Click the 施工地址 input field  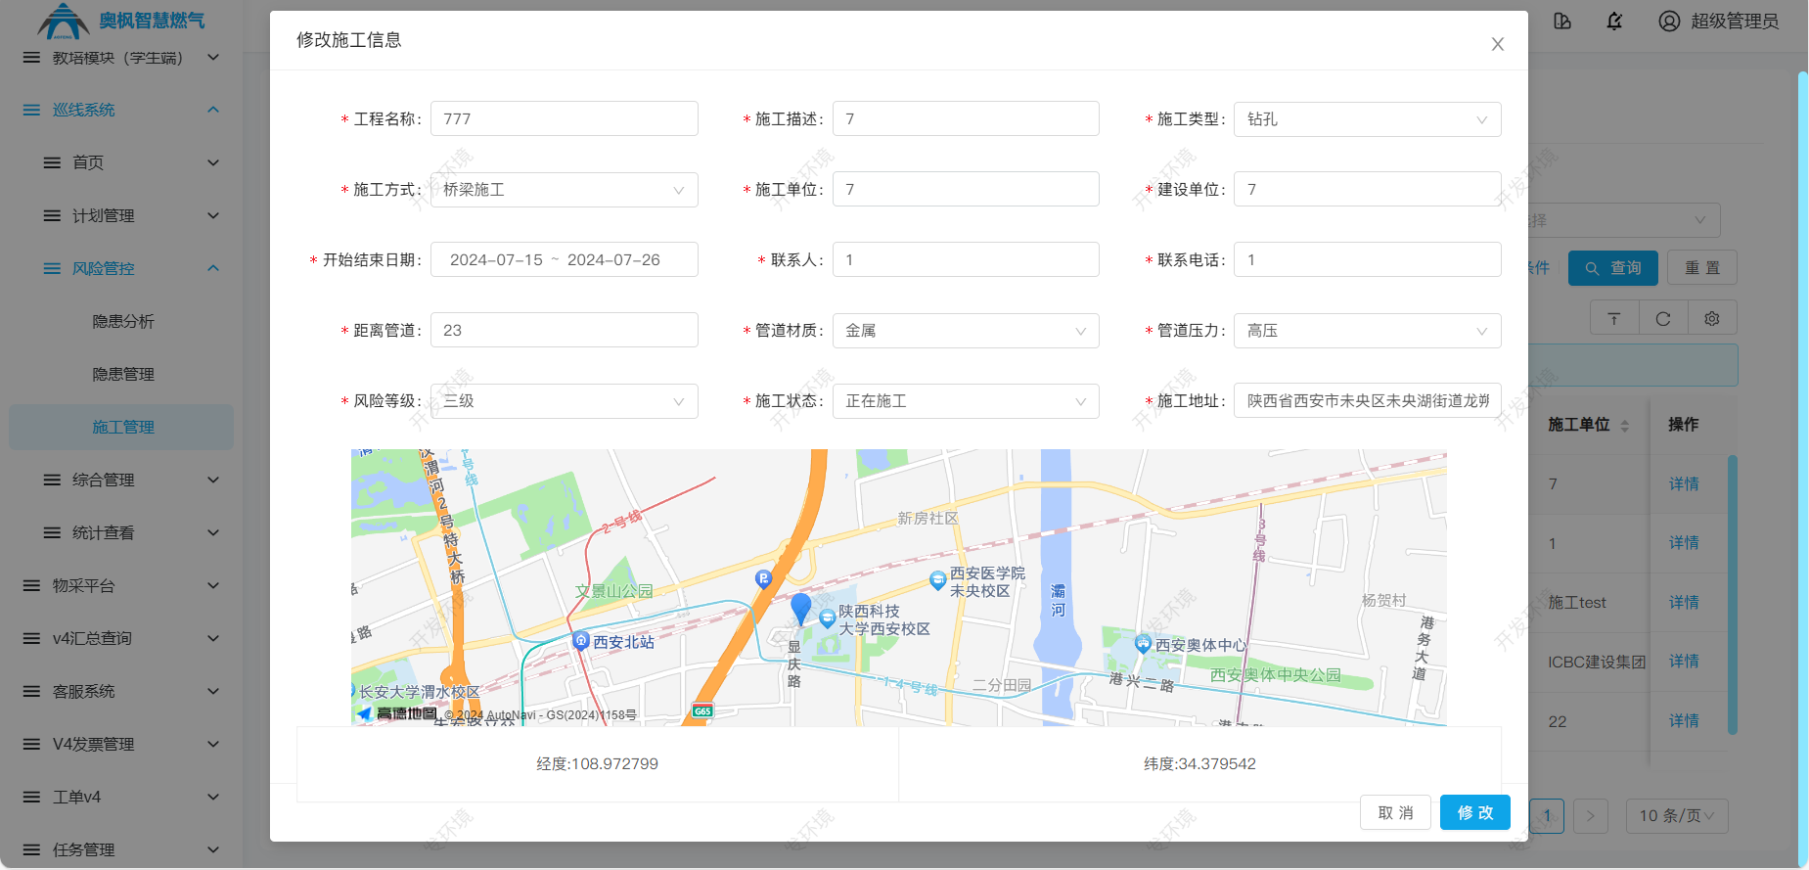pos(1368,401)
